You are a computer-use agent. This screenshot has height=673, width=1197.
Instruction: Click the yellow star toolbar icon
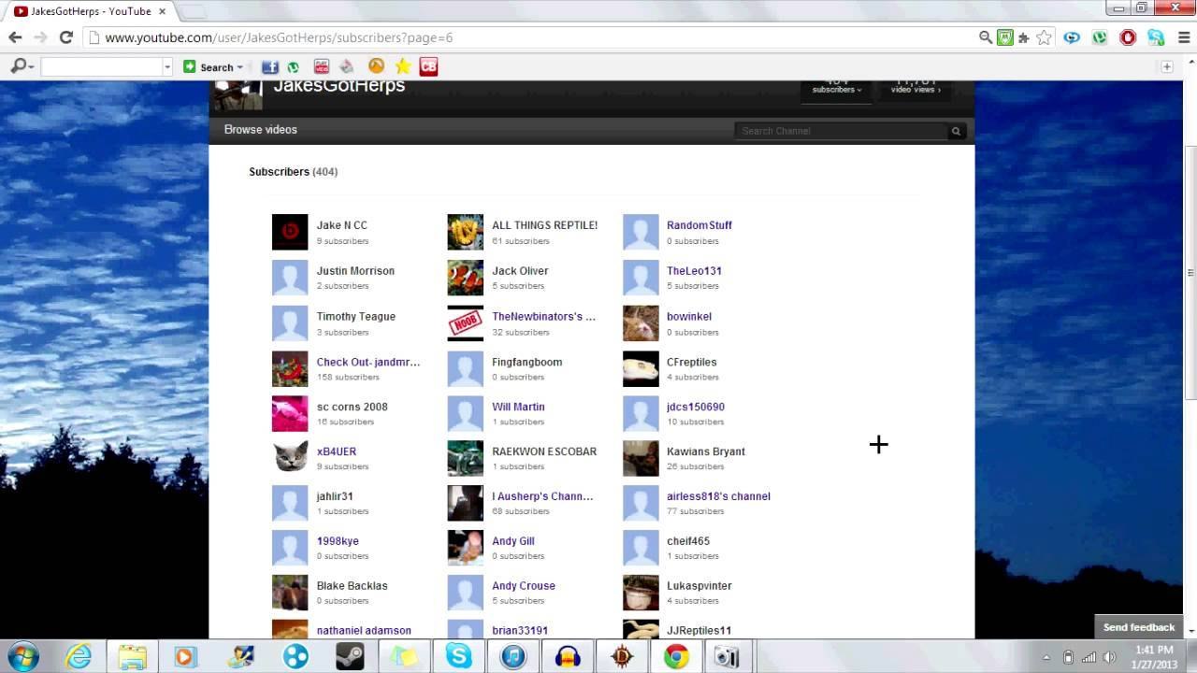tap(403, 66)
